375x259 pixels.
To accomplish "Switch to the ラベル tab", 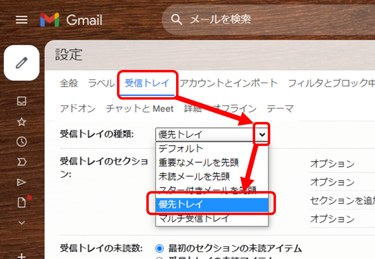I will click(x=101, y=83).
